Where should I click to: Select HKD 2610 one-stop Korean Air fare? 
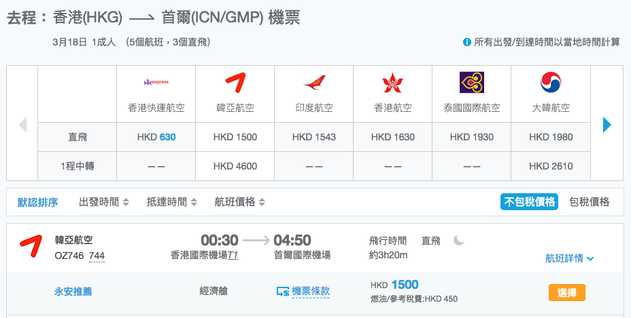(551, 166)
